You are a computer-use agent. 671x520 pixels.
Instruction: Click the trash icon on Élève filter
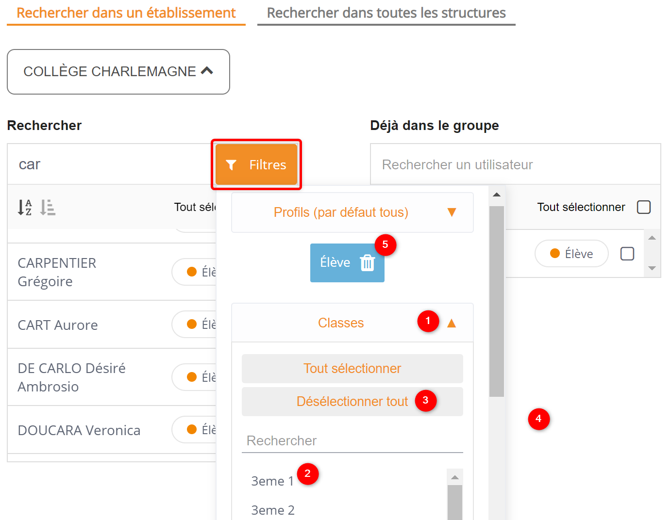(367, 263)
